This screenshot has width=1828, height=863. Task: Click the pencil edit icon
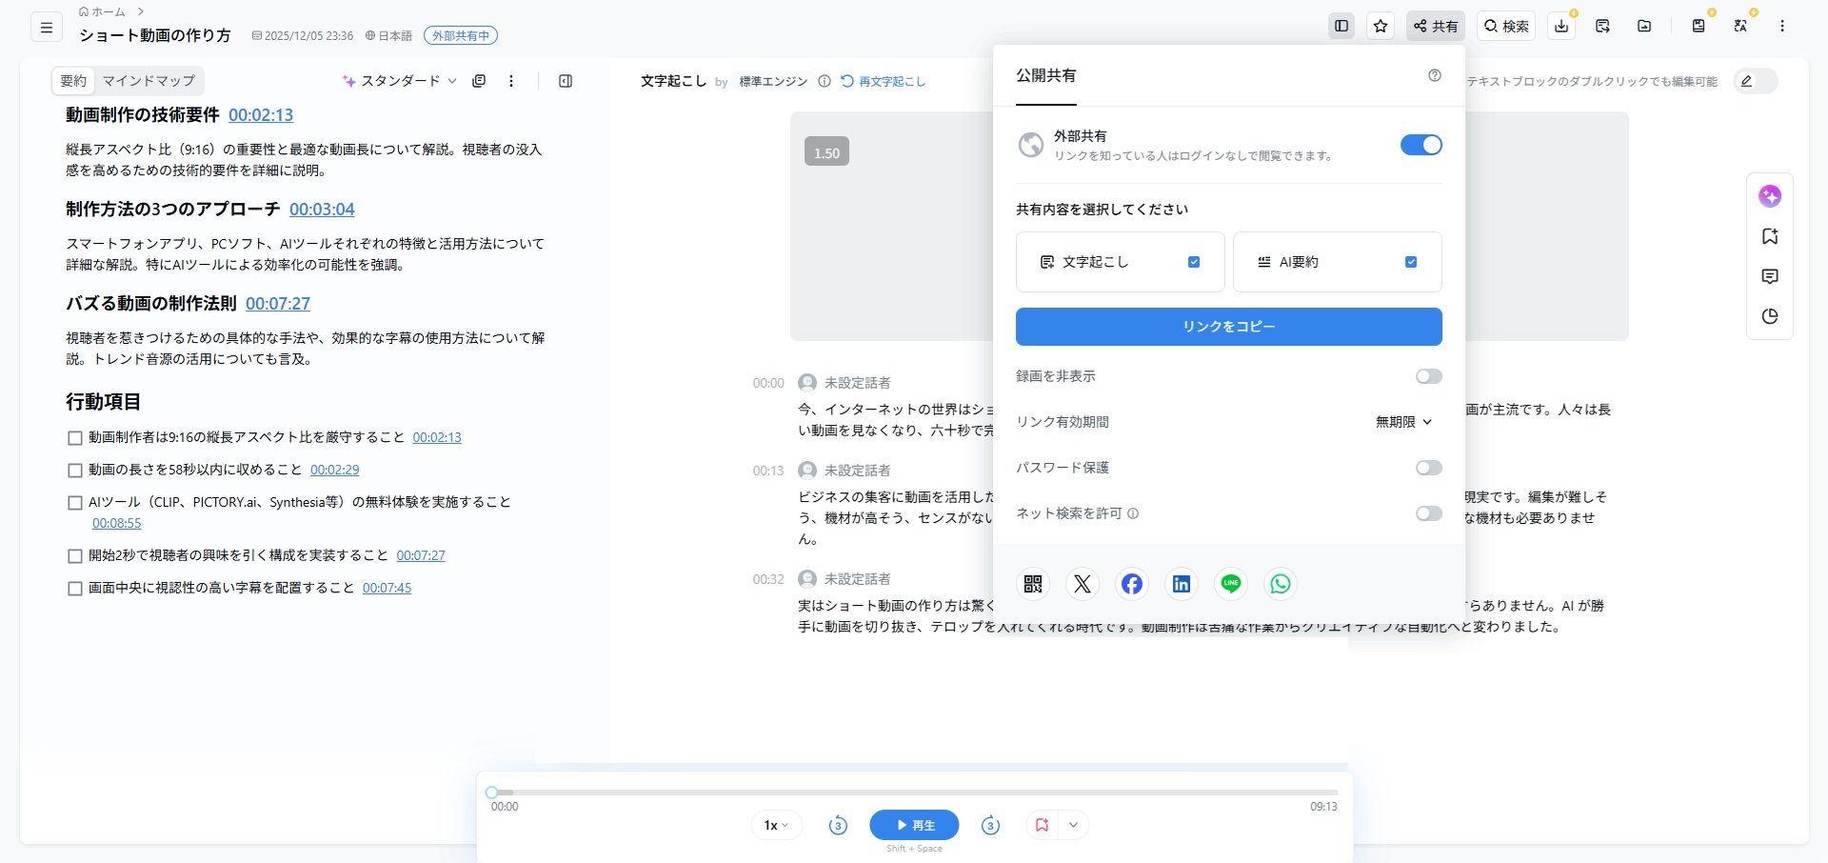pos(1747,81)
